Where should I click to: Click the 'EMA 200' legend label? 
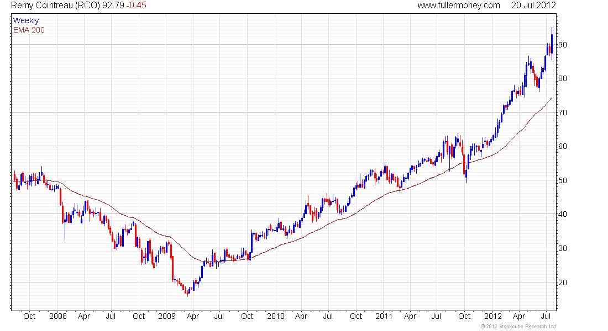tap(29, 30)
